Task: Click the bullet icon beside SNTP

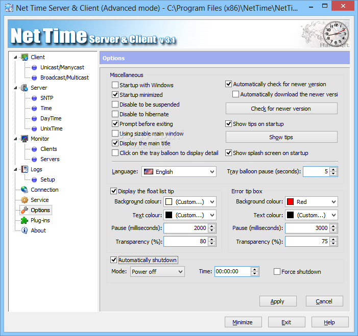Action: tap(34, 98)
